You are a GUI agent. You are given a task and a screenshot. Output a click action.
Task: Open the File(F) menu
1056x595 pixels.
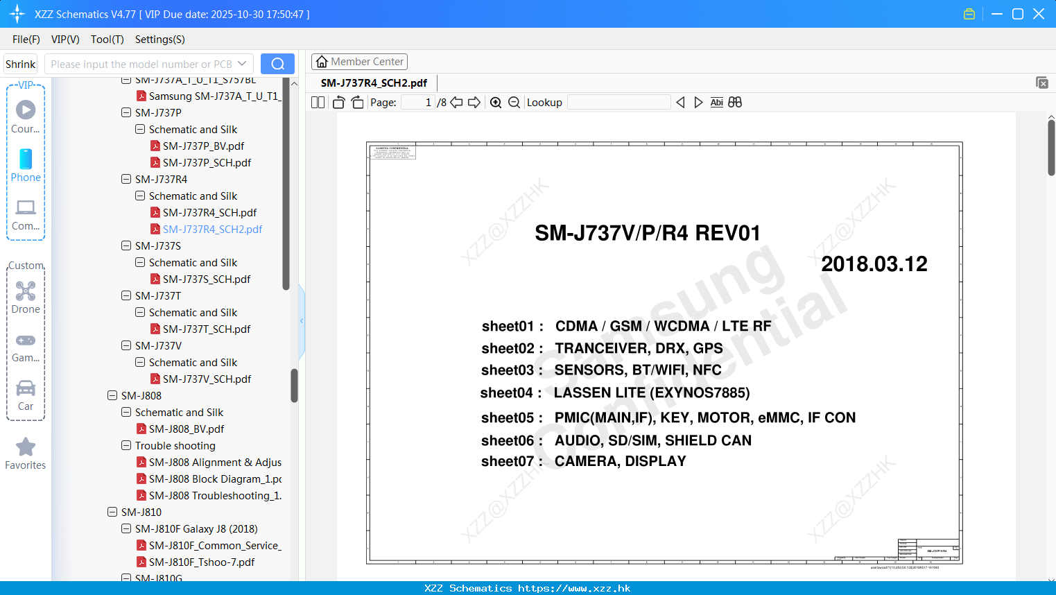pyautogui.click(x=26, y=40)
